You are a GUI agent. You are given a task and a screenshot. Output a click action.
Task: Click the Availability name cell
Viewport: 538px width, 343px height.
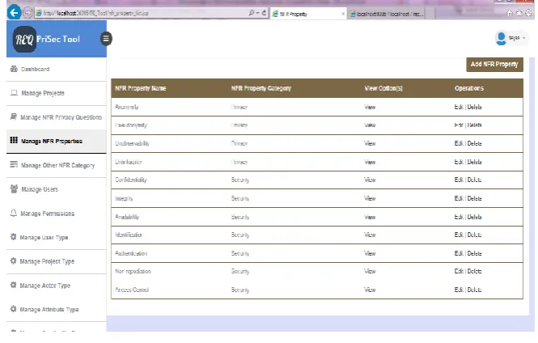click(x=127, y=217)
